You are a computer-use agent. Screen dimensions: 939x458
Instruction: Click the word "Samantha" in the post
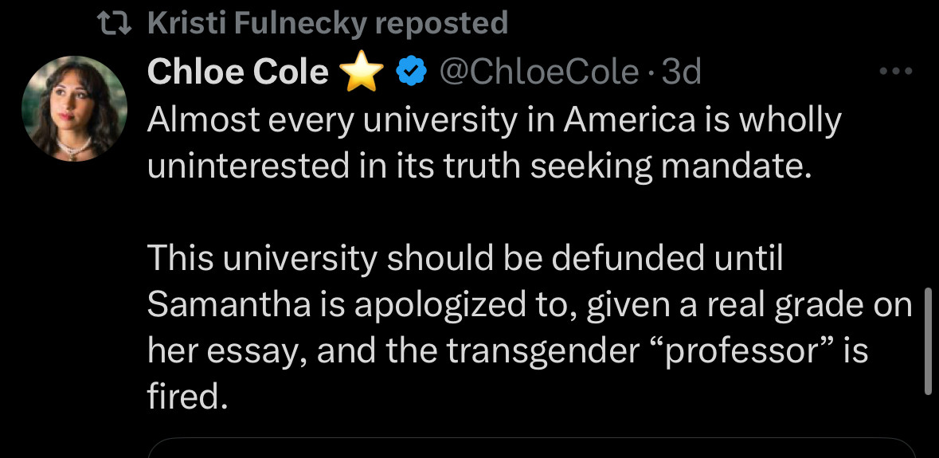[x=229, y=304]
